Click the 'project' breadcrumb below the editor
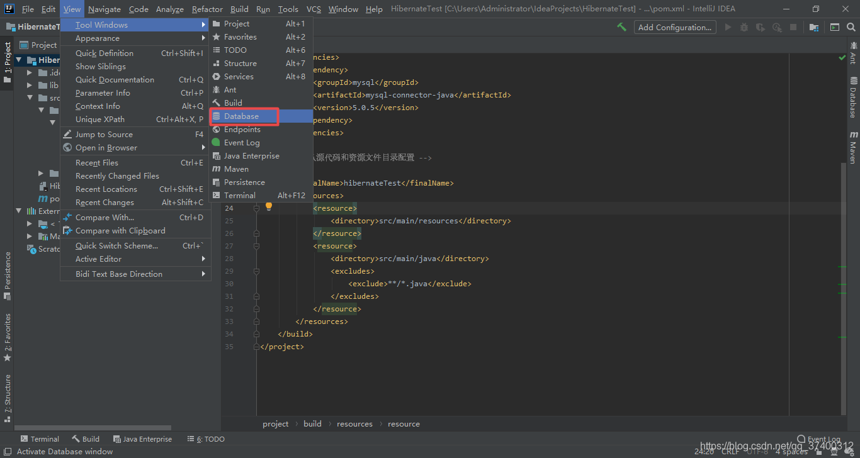The width and height of the screenshot is (860, 458). (x=276, y=424)
